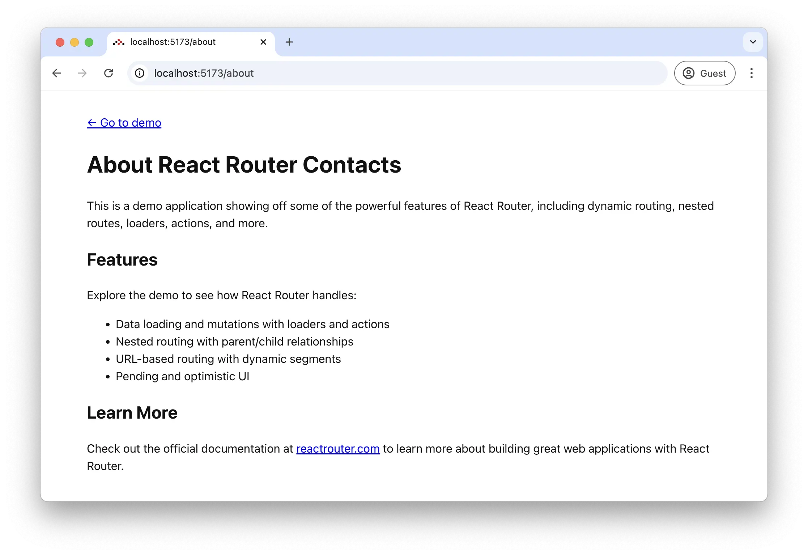Click the yellow minimize window button
This screenshot has height=555, width=808.
point(75,42)
